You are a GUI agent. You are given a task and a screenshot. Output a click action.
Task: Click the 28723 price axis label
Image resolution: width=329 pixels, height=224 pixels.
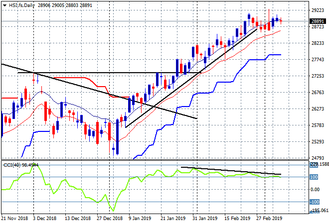(318, 26)
